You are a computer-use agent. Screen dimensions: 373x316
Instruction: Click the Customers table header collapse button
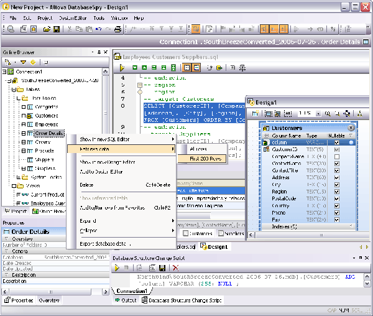click(351, 128)
